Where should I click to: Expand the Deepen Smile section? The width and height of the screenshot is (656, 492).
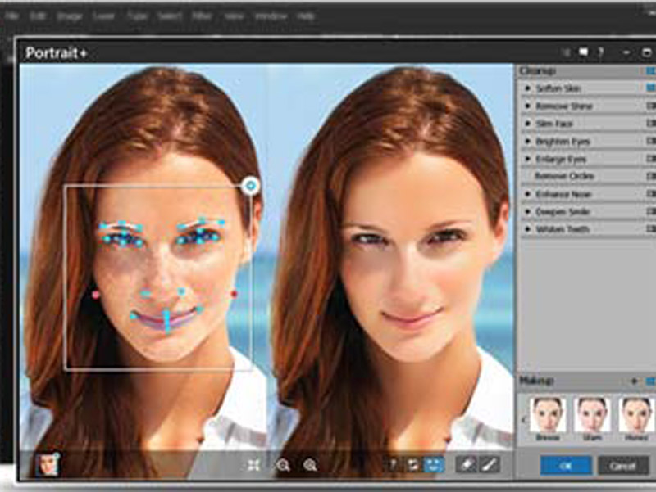528,212
